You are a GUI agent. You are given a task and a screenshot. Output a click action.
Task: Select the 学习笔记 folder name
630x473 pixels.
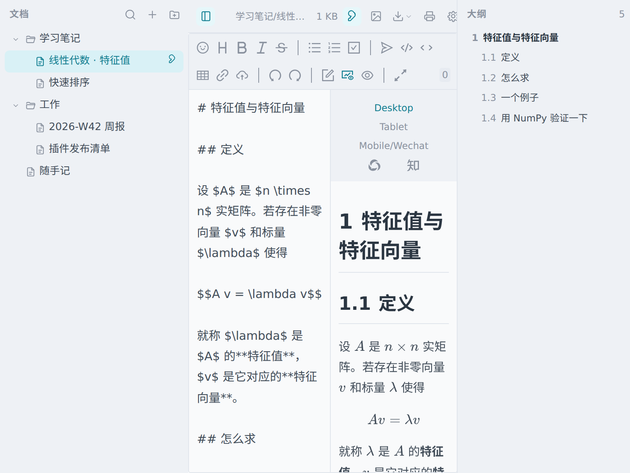pyautogui.click(x=60, y=38)
